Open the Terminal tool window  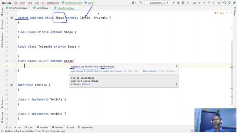pos(57,127)
